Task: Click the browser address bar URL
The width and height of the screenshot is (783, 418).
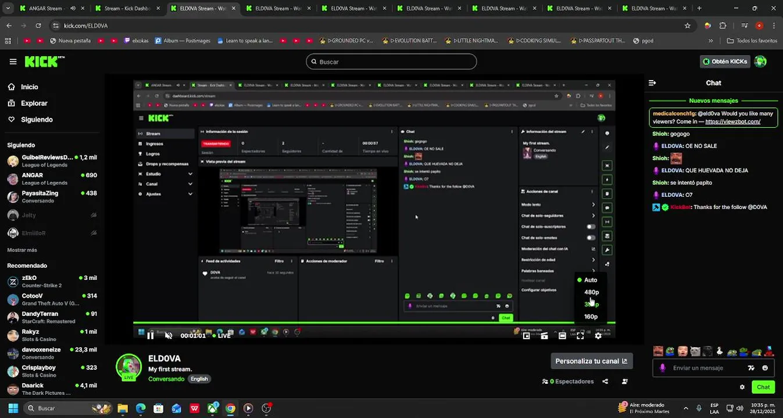Action: [85, 26]
